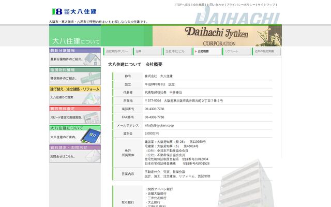
Task: Open the 会社概要 link in top navigation
Action: pos(199,5)
